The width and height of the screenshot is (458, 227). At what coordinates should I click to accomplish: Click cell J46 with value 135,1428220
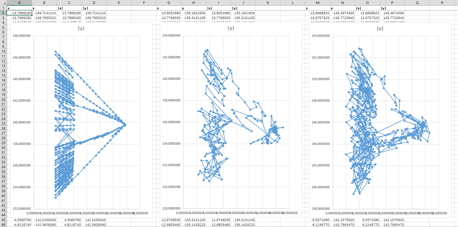coord(243,224)
